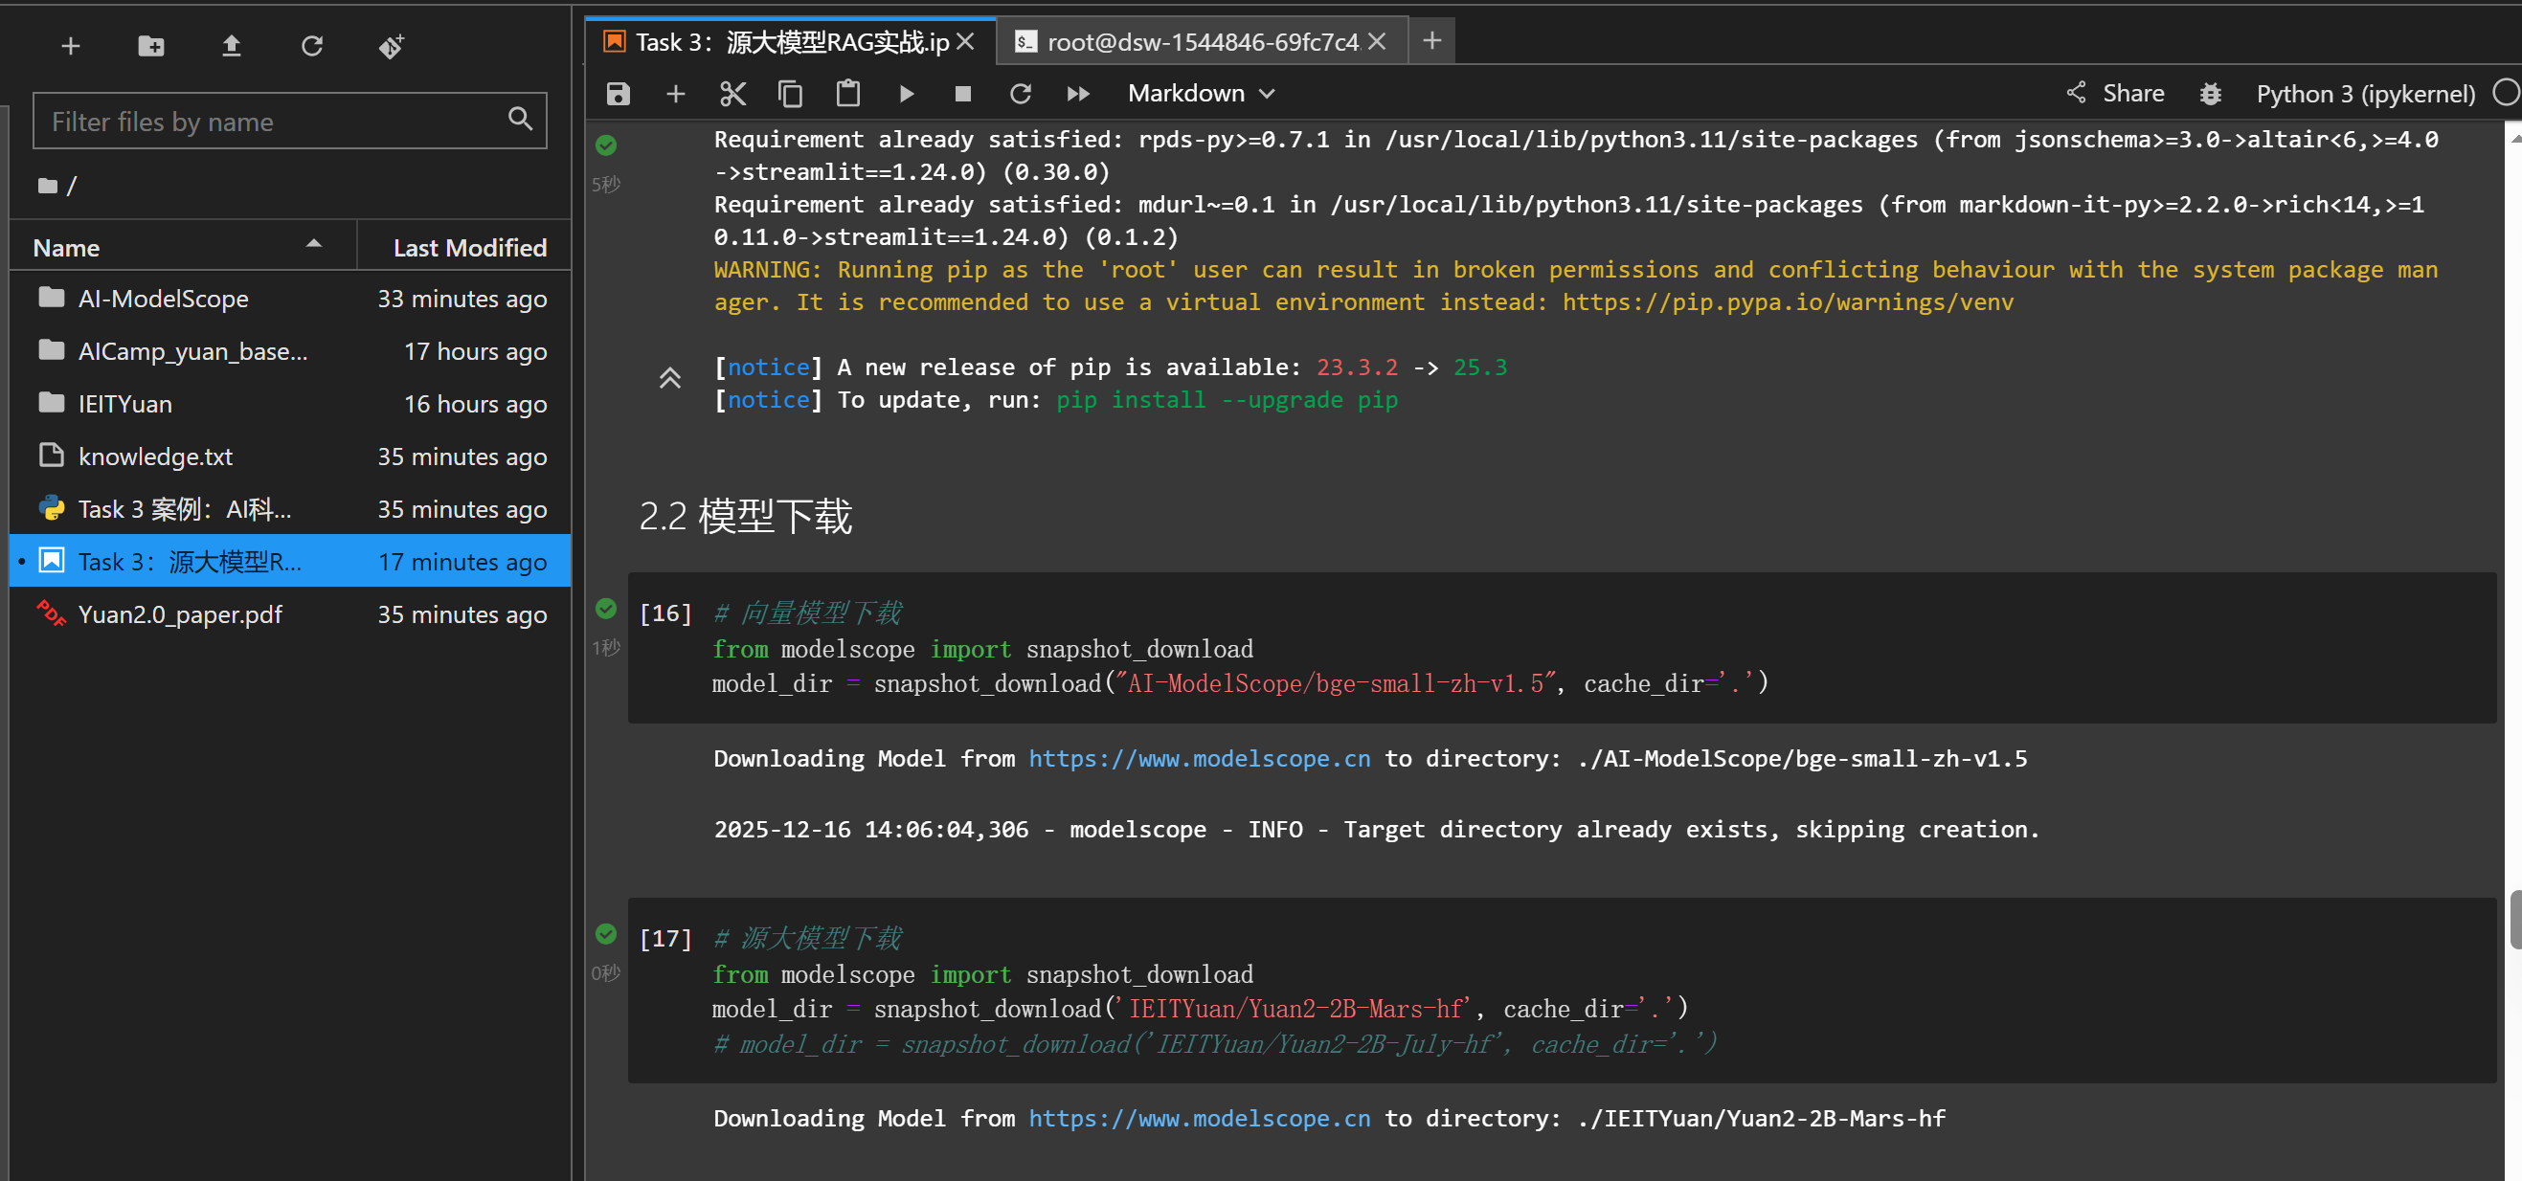Open the AI-ModelScope folder
The height and width of the screenshot is (1181, 2522).
click(163, 299)
